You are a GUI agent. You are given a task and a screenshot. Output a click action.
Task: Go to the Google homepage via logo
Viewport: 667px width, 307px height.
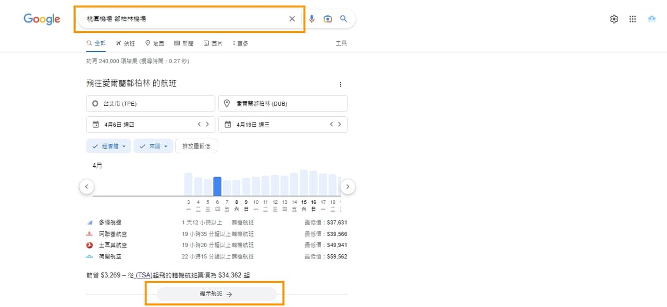click(x=42, y=19)
